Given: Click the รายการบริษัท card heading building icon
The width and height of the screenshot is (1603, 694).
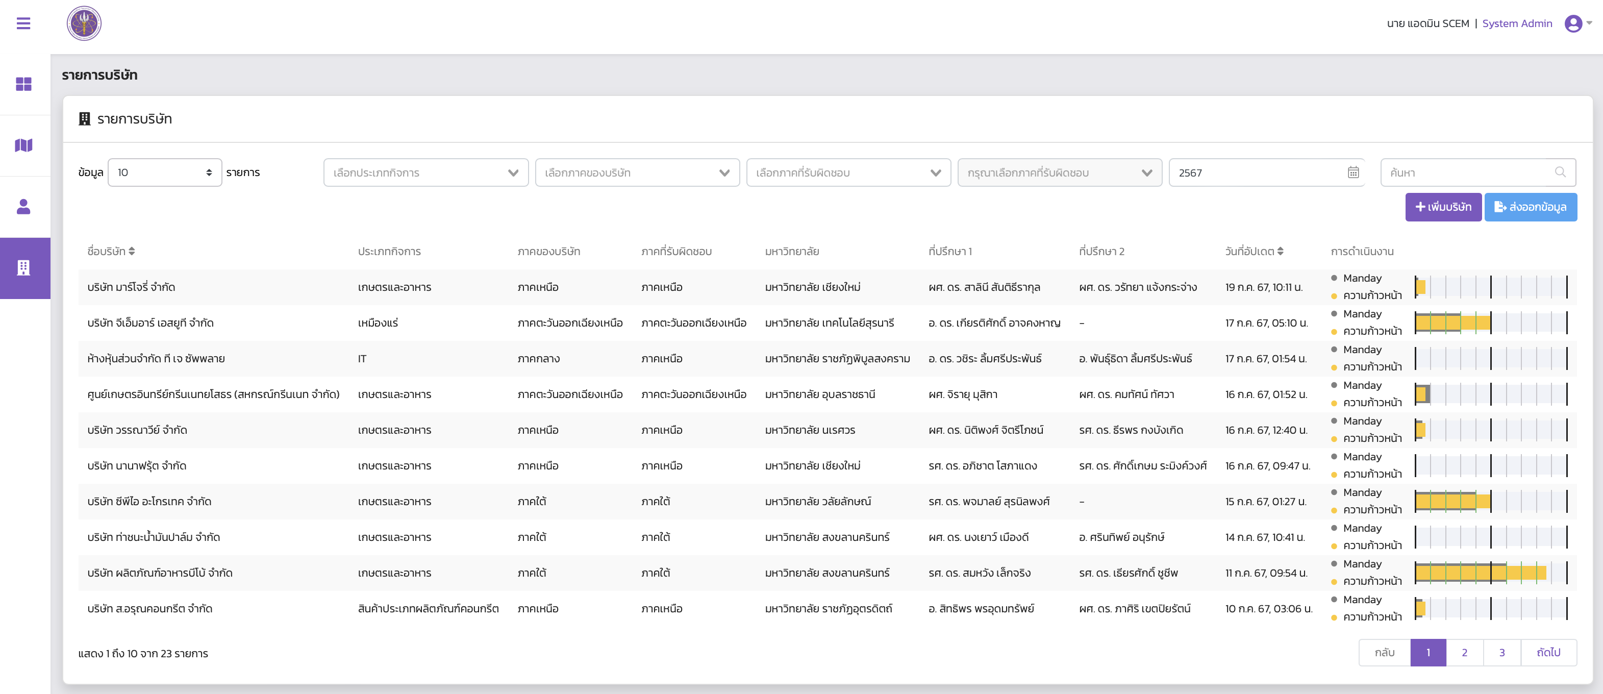Looking at the screenshot, I should coord(85,118).
